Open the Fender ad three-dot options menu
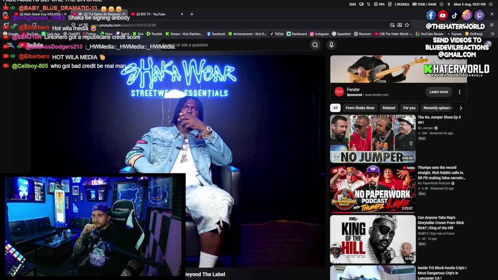498x280 pixels. tap(459, 92)
